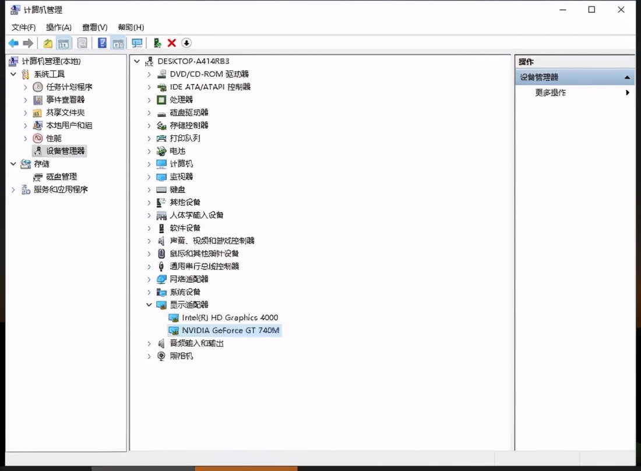Open the 文件(F) File menu
Screen dimensions: 641x471
(24, 27)
